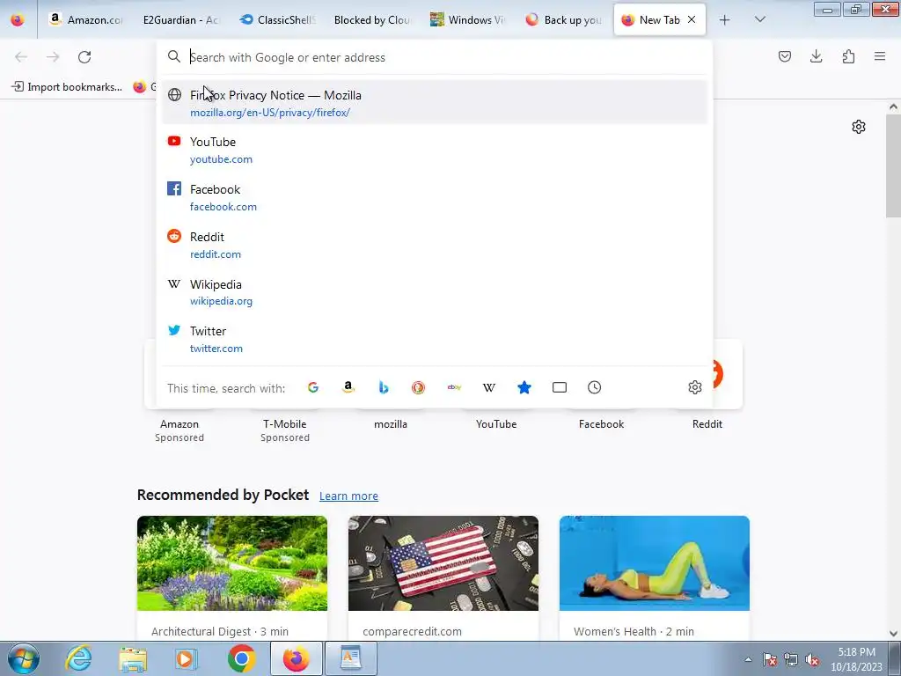Open Firefox View pinned icon

coord(18,19)
